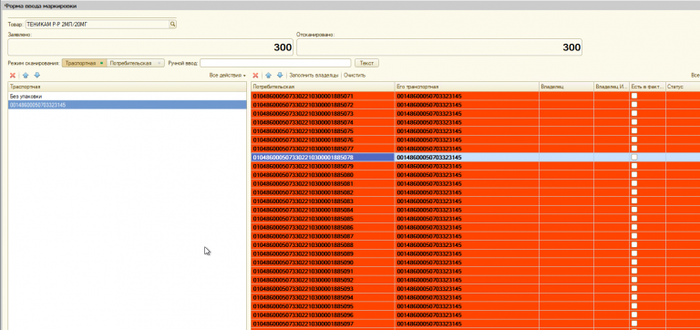Tick Есть в факте checkbox for code ending 885079
Viewport: 700px width, 330px height.
(634, 166)
